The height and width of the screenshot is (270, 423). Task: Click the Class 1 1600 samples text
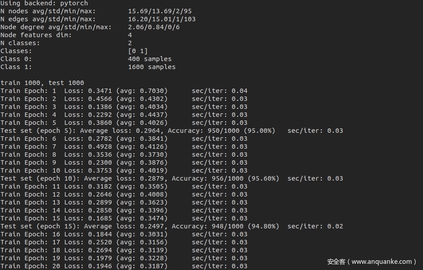pyautogui.click(x=151, y=67)
